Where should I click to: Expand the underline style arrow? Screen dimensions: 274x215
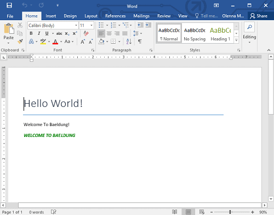point(53,33)
